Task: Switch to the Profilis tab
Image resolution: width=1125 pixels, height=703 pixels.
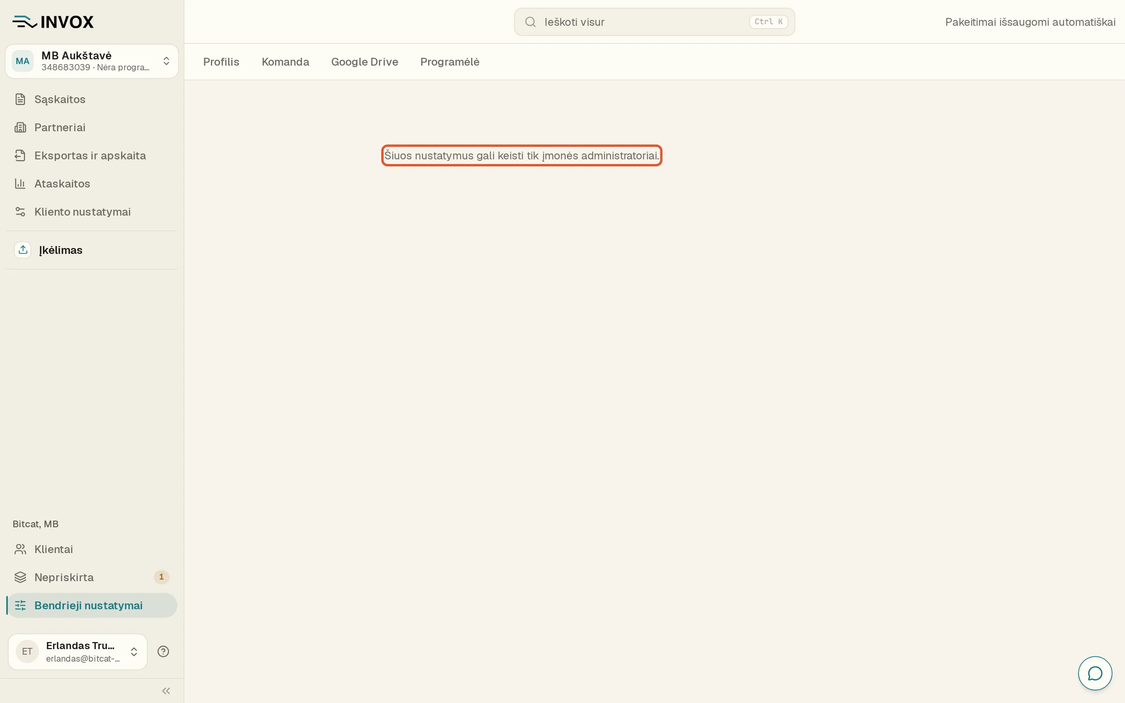Action: [x=221, y=62]
